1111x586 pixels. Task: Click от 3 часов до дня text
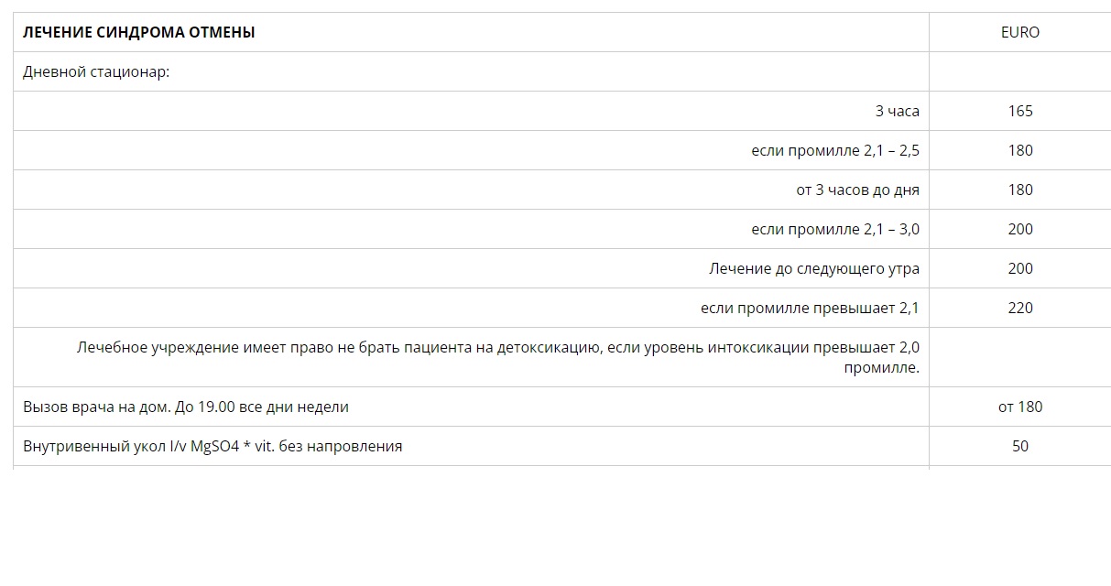click(x=857, y=190)
